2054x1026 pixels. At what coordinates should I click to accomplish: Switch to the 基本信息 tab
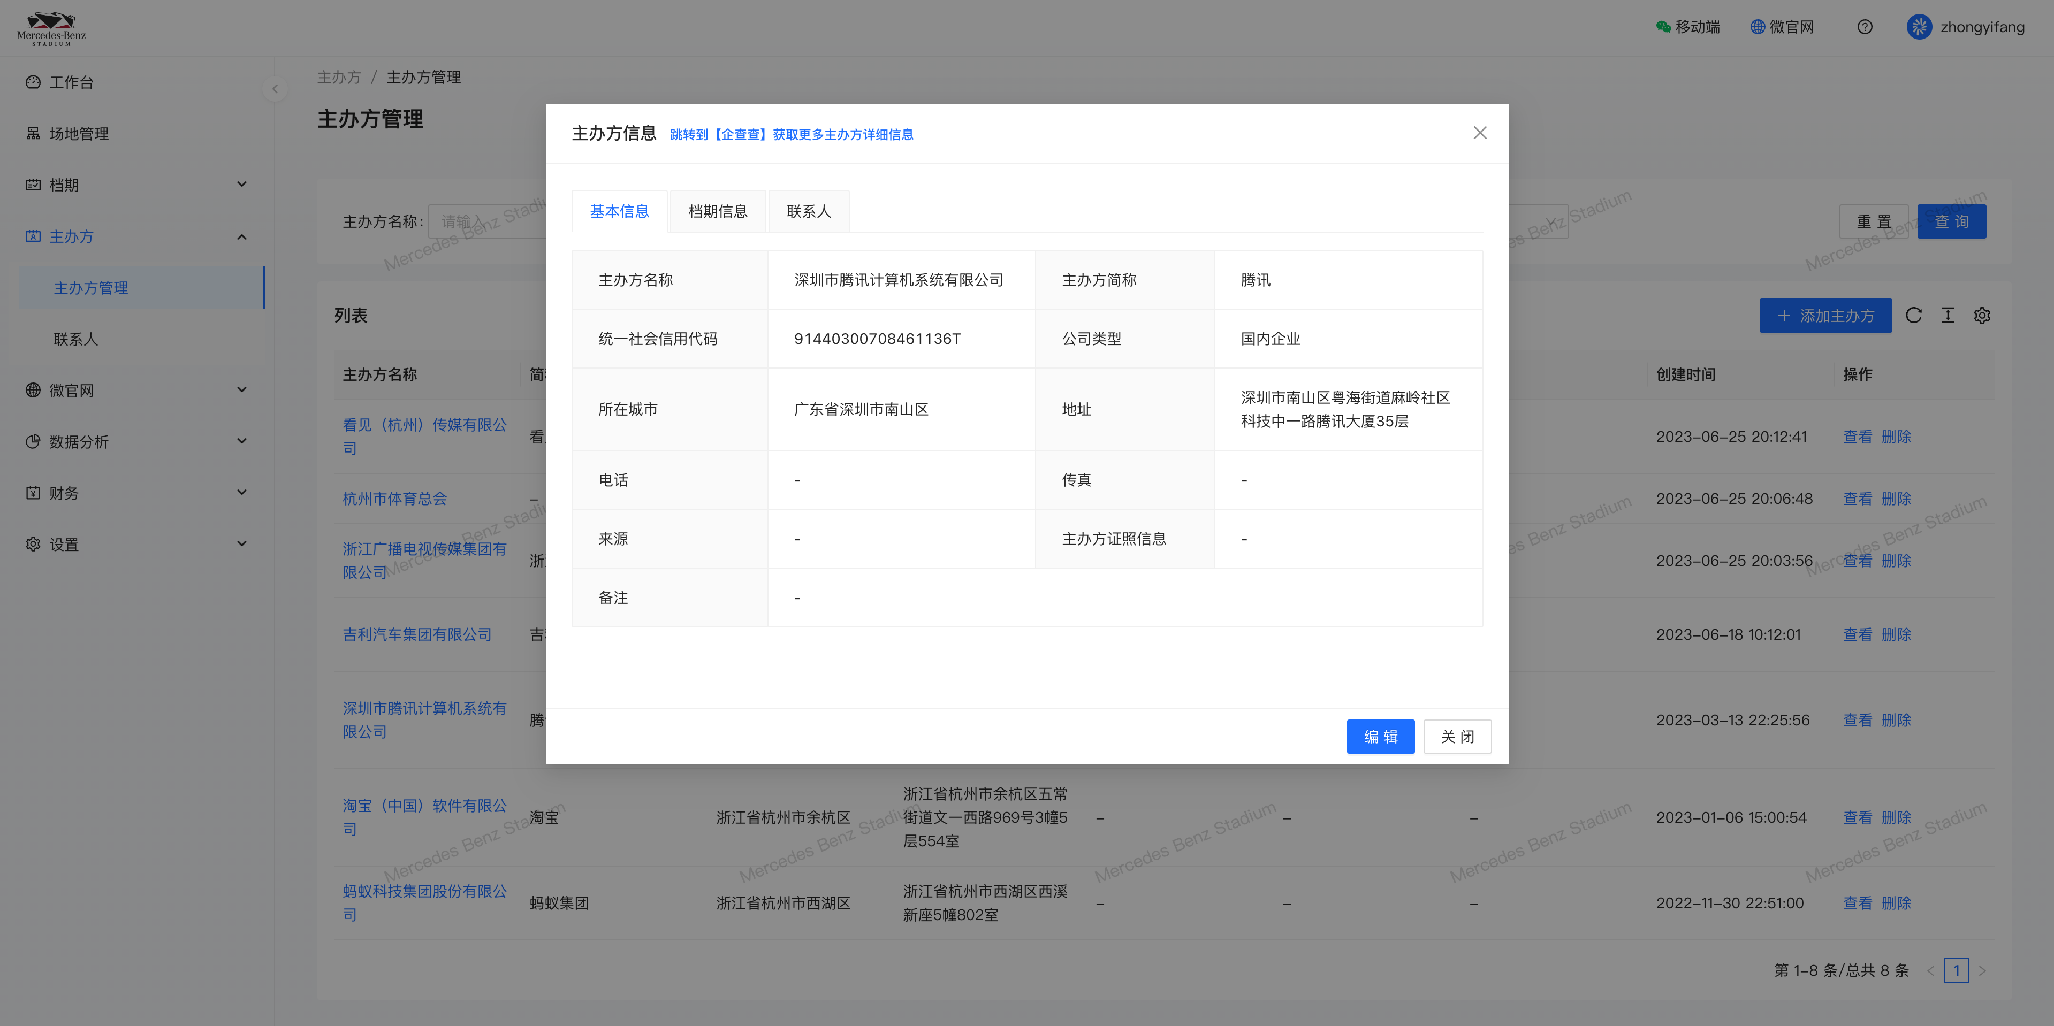pyautogui.click(x=620, y=211)
